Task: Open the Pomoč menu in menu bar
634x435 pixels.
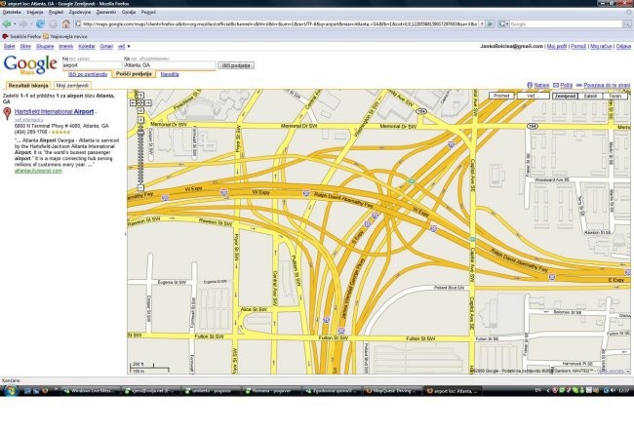Action: 148,12
